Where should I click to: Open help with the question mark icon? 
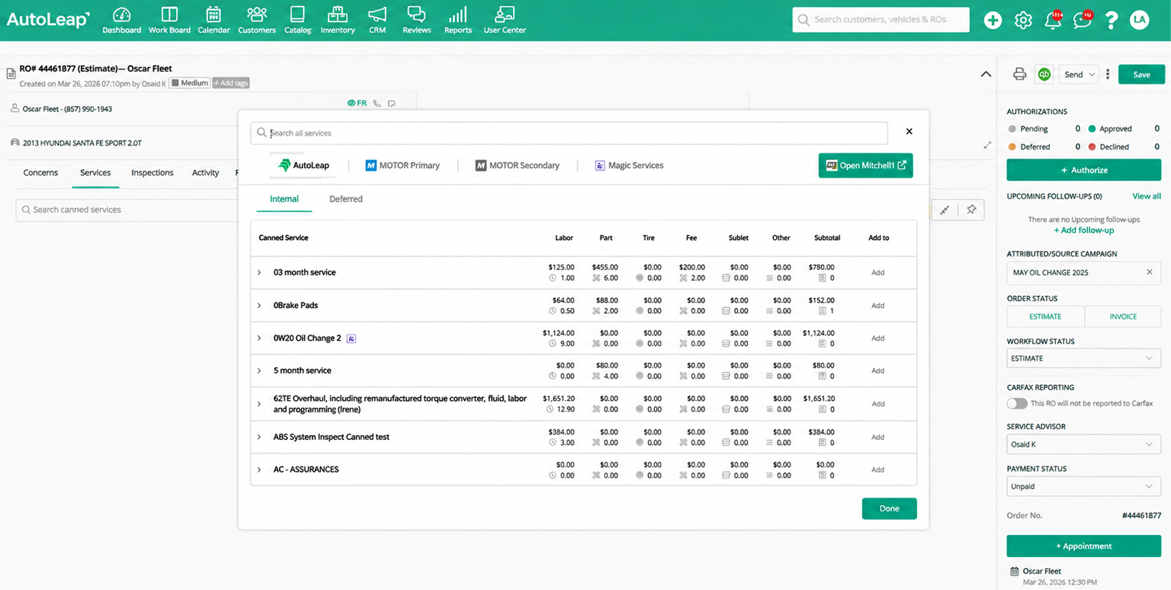pos(1111,20)
